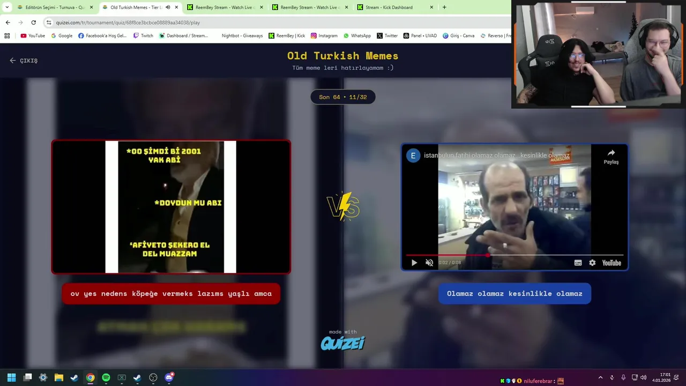Go back with the browser back arrow
This screenshot has width=686, height=386.
coord(8,23)
